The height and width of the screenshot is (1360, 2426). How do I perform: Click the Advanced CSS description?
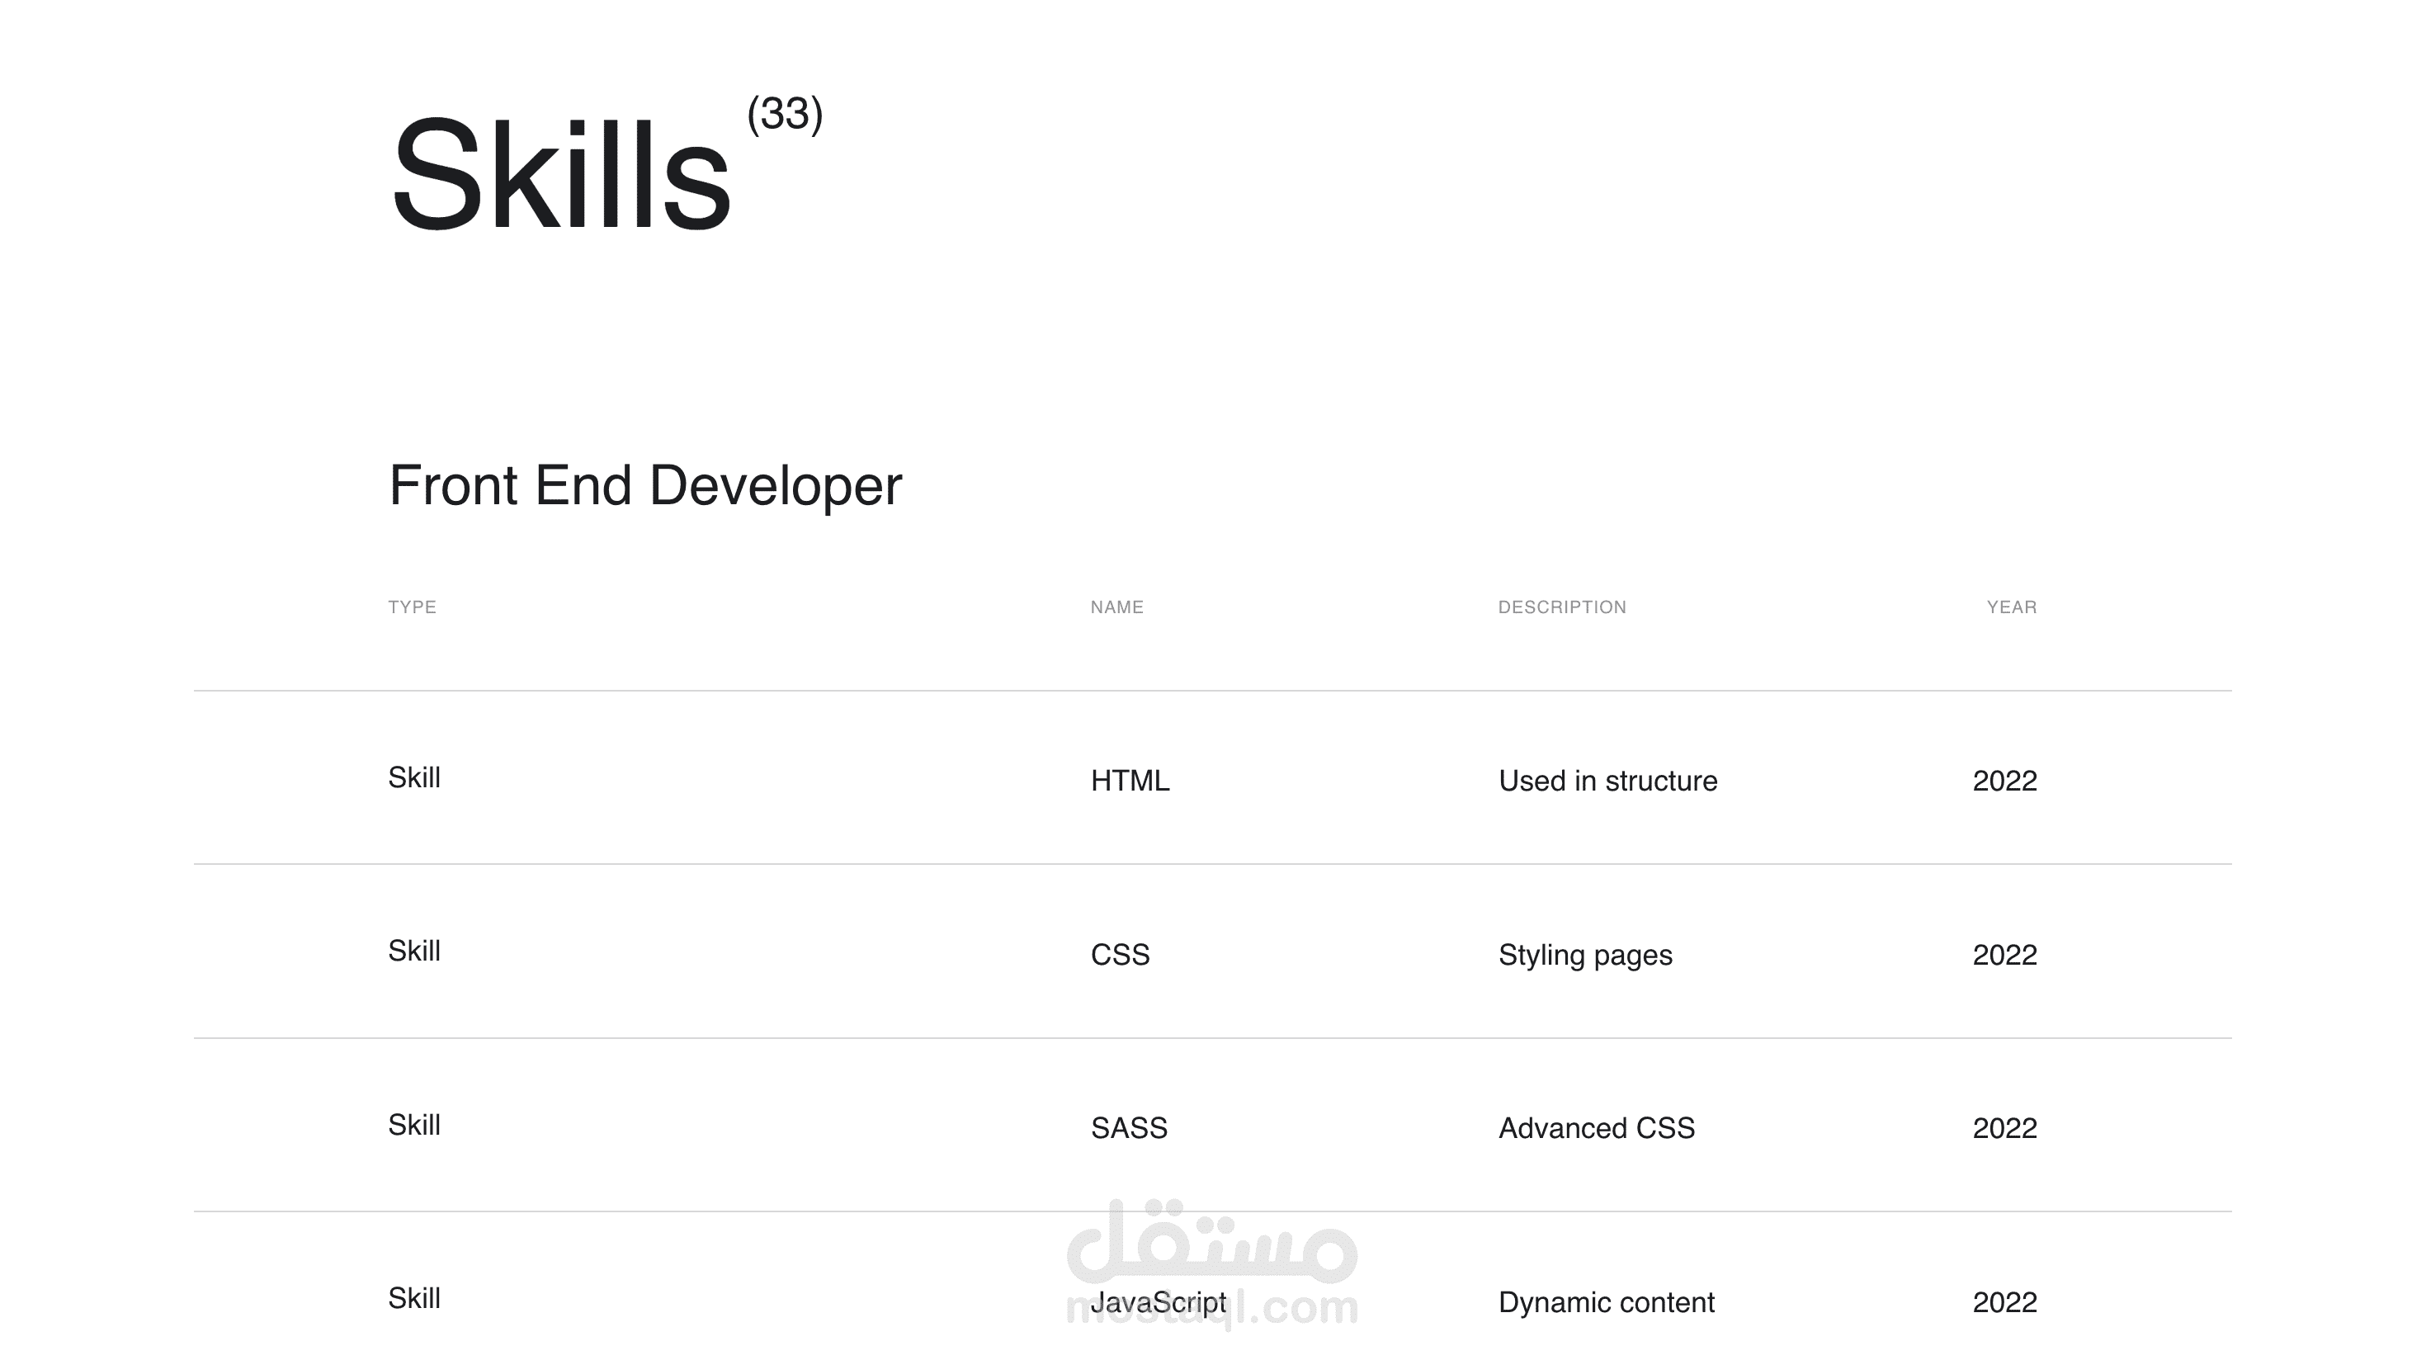coord(1597,1128)
